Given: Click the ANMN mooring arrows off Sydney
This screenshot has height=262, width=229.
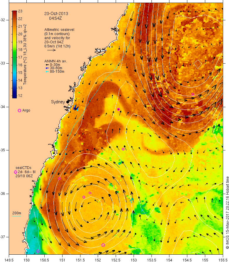Looking at the screenshot, I should point(76,108).
